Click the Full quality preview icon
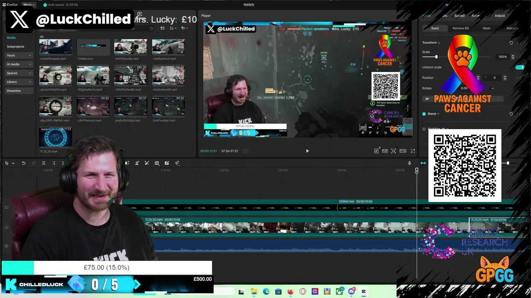 [x=385, y=151]
